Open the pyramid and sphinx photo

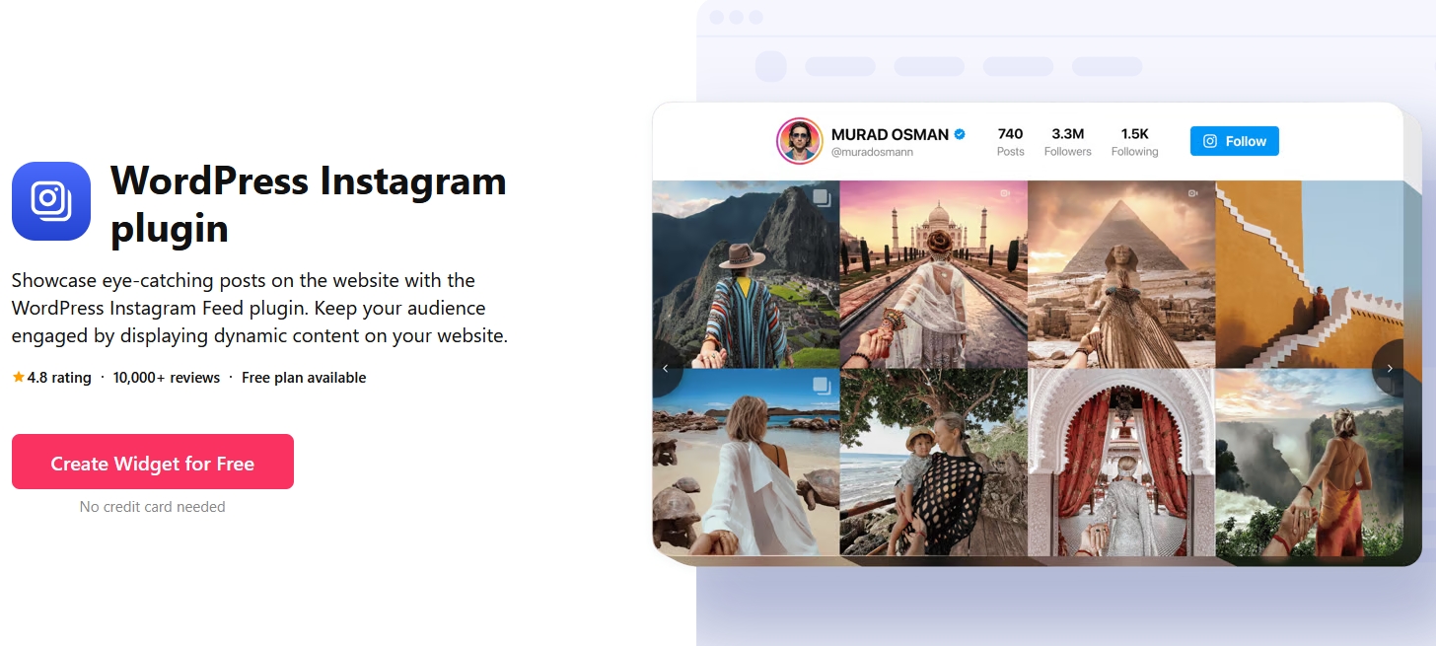click(x=1121, y=274)
